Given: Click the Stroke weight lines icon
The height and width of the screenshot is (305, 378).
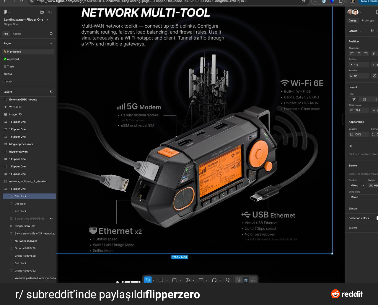Looking at the screenshot, I should (371, 186).
